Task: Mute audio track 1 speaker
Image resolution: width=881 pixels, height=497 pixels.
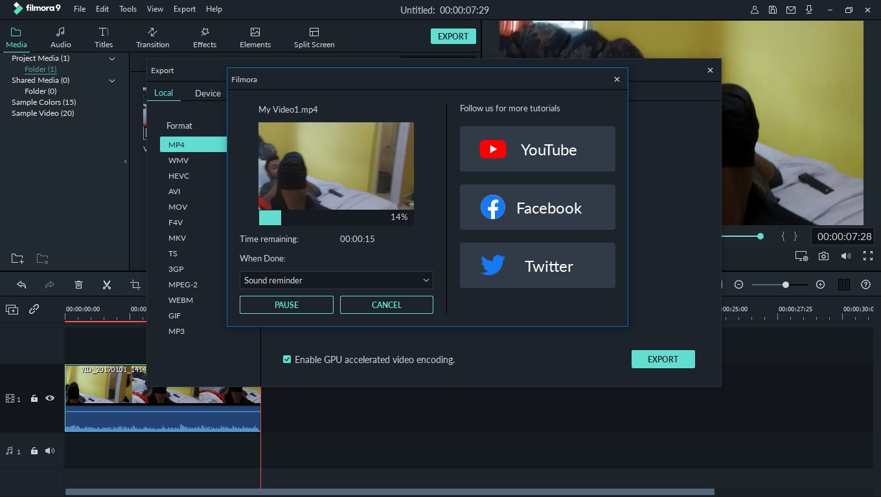Action: 50,451
